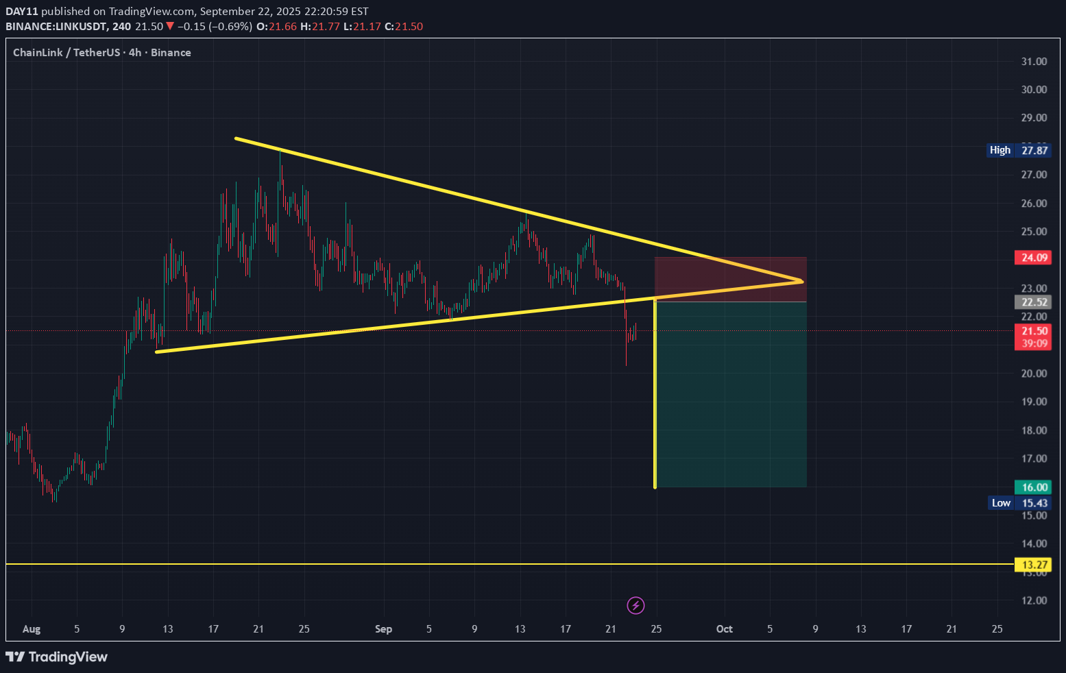The width and height of the screenshot is (1066, 673).
Task: Click the Sep label on the time axis
Action: pos(383,629)
